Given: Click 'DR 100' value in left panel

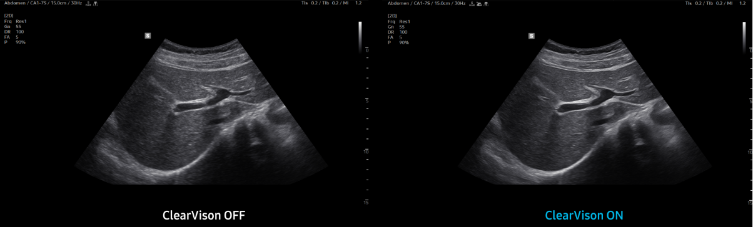Looking at the screenshot, I should click(x=14, y=32).
